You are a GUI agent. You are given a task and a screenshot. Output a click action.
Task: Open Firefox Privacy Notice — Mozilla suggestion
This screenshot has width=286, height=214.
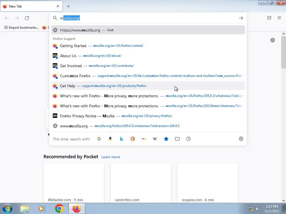pos(148,116)
